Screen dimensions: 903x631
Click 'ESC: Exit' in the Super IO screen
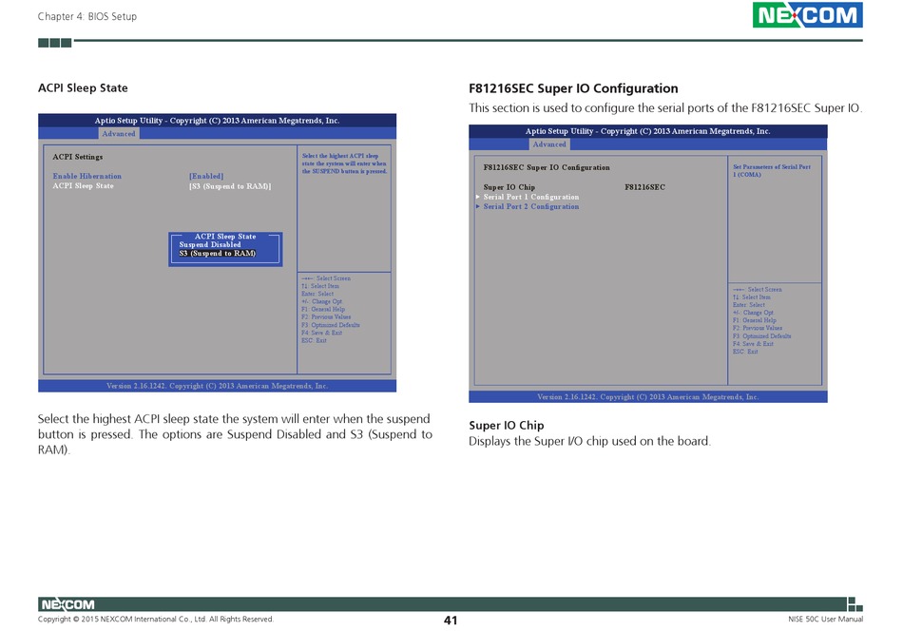(745, 352)
